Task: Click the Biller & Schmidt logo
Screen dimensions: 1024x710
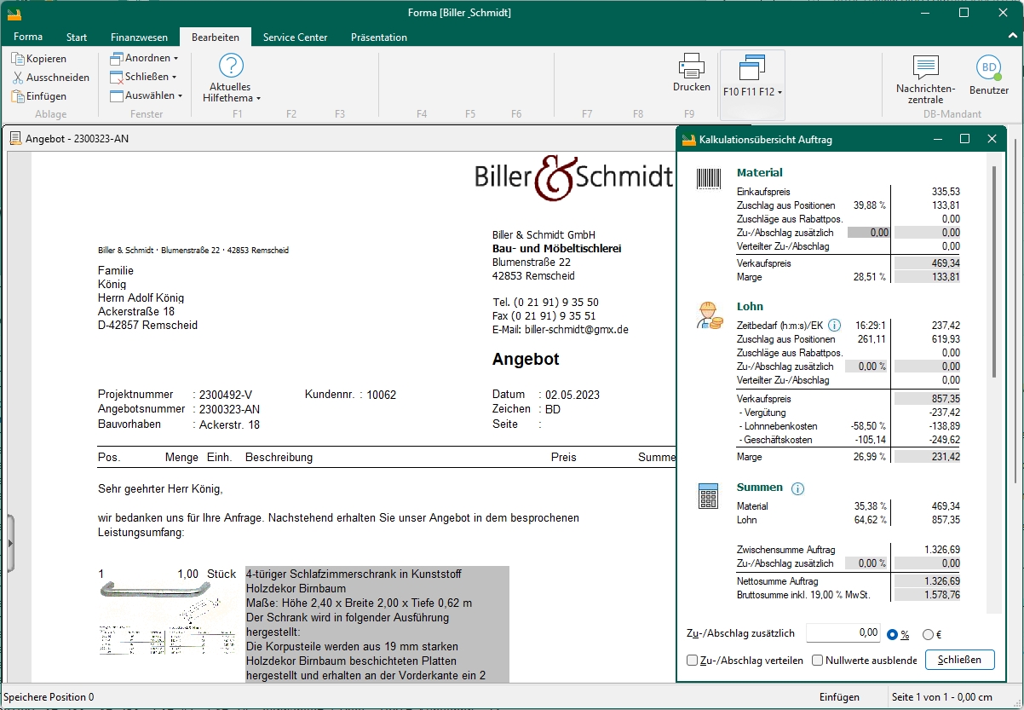Action: pos(573,177)
